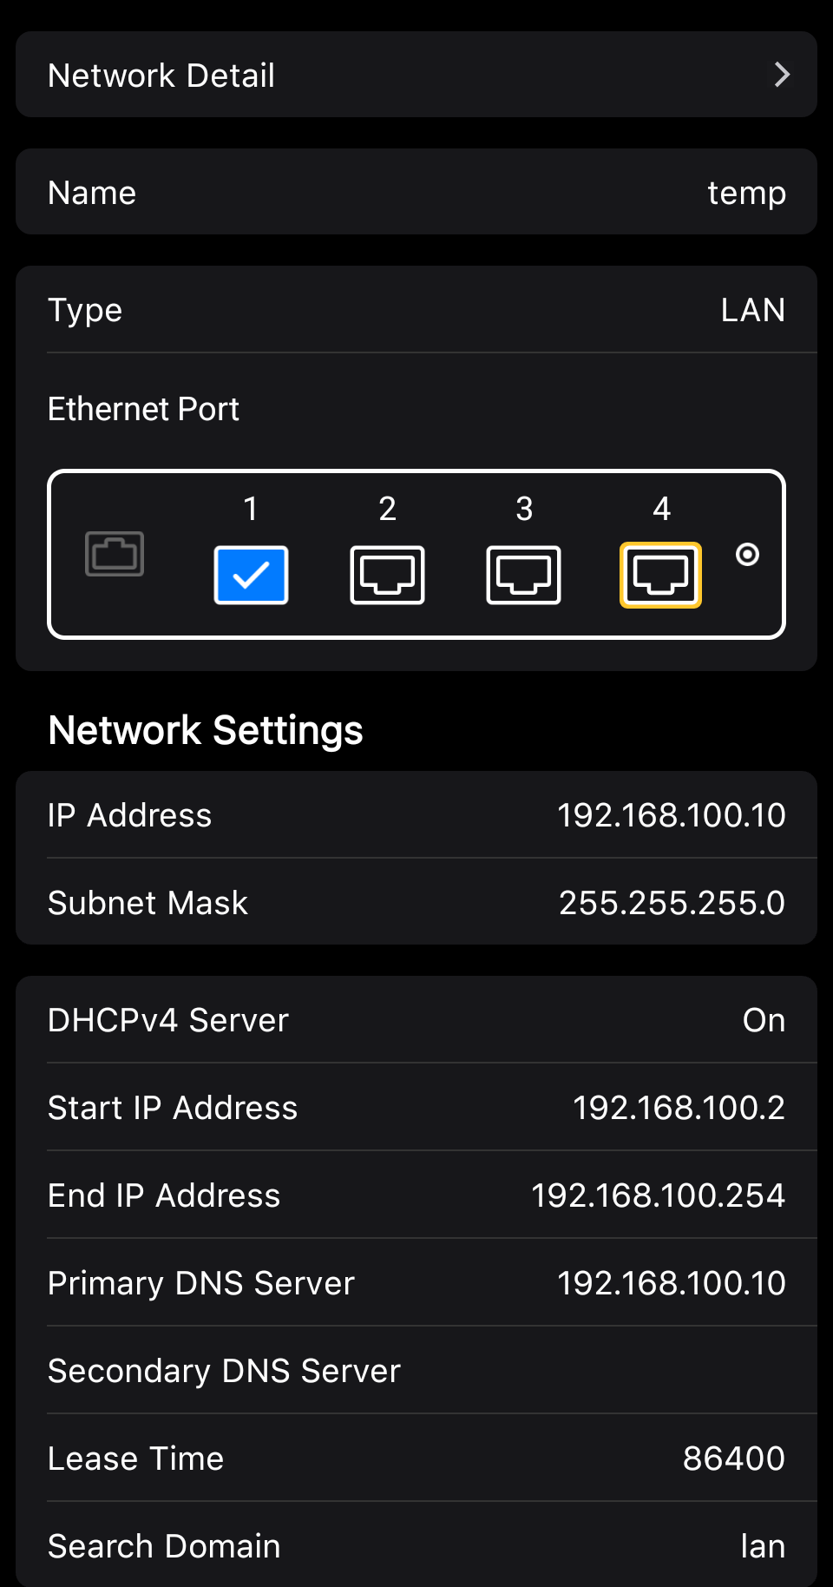
Task: Uncheck Ethernet port 1 checkbox
Action: (251, 575)
